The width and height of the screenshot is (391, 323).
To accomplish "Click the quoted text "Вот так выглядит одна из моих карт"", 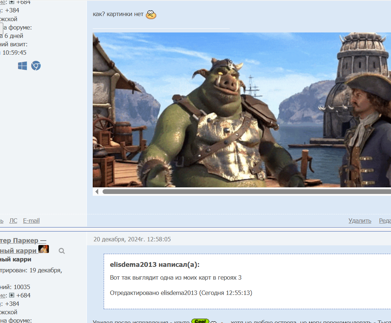I will coord(176,278).
